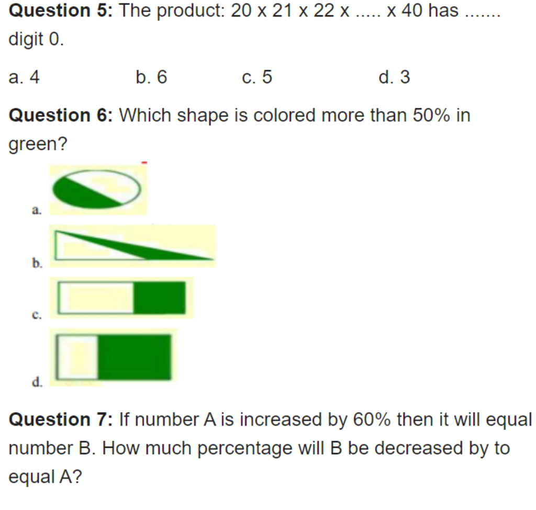
Task: Click the green block in rectangle d
Action: coord(135,357)
